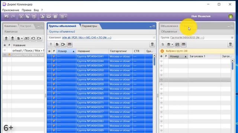Click the main toolbar table grid icon
This screenshot has height=133, width=238.
pyautogui.click(x=55, y=16)
